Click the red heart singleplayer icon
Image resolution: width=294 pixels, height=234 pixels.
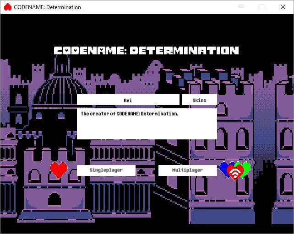click(59, 170)
